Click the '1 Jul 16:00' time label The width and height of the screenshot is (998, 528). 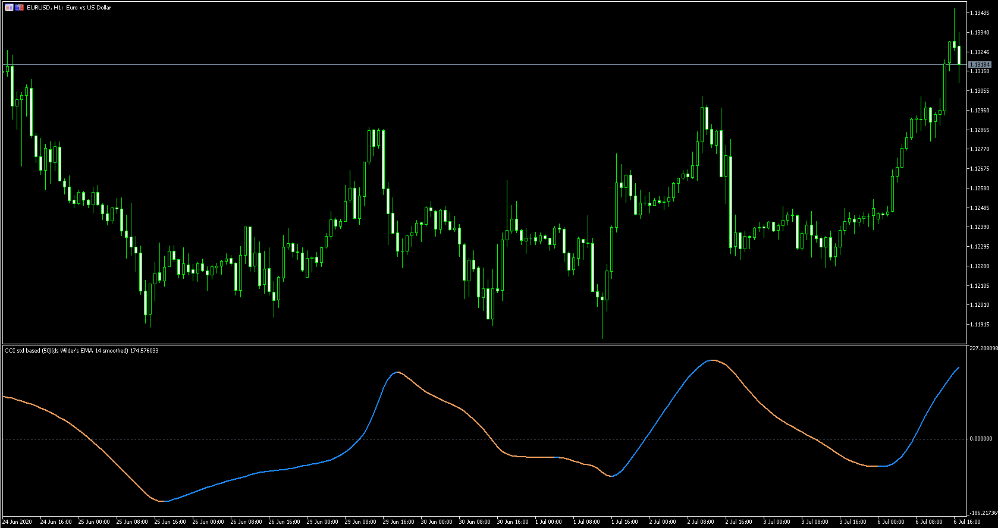click(x=624, y=522)
